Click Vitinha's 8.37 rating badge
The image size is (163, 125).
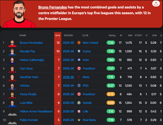tap(111, 86)
